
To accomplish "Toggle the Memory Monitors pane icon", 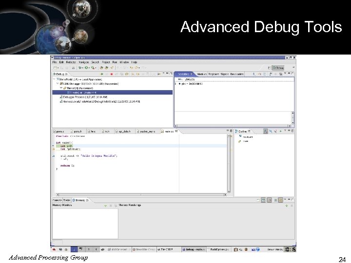I will pyautogui.click(x=263, y=200).
